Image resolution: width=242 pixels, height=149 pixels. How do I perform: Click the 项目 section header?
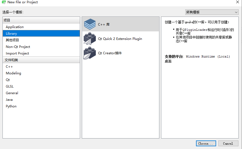coord(41,20)
